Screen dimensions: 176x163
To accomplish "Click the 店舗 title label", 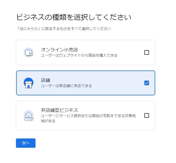I will (x=46, y=80).
